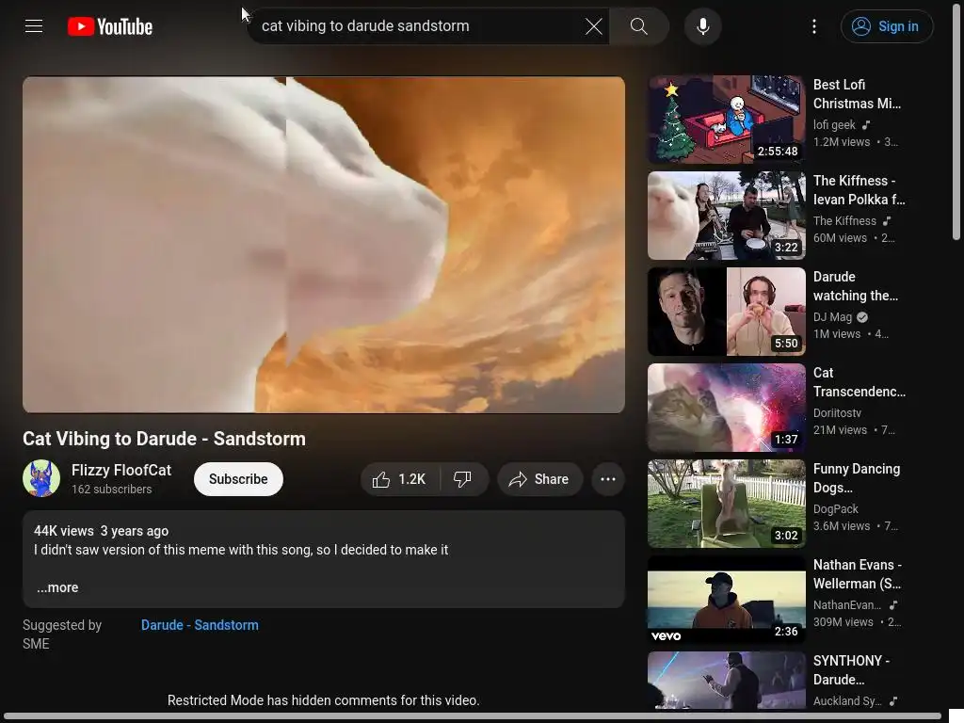
Task: Open the three-dot settings menu in header
Action: (814, 25)
